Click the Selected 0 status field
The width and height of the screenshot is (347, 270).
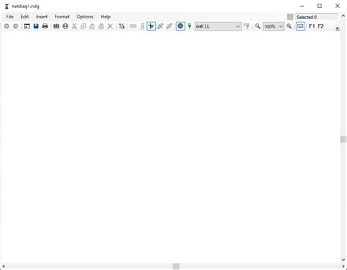pos(317,17)
